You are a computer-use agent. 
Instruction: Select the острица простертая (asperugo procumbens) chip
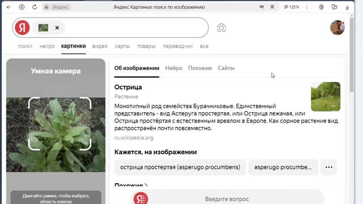[x=180, y=167]
